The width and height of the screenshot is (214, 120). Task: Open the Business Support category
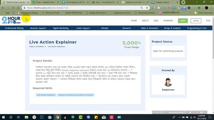point(38,28)
